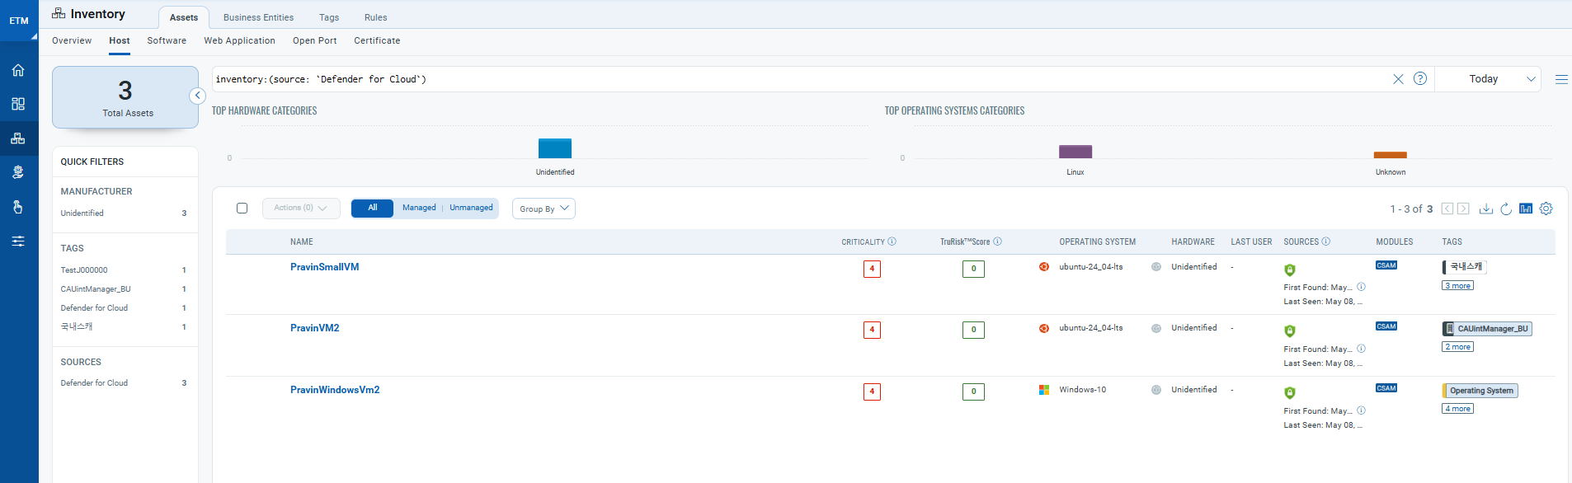The width and height of the screenshot is (1572, 483).
Task: Open the sliders configuration icon in sidebar
Action: 18,242
